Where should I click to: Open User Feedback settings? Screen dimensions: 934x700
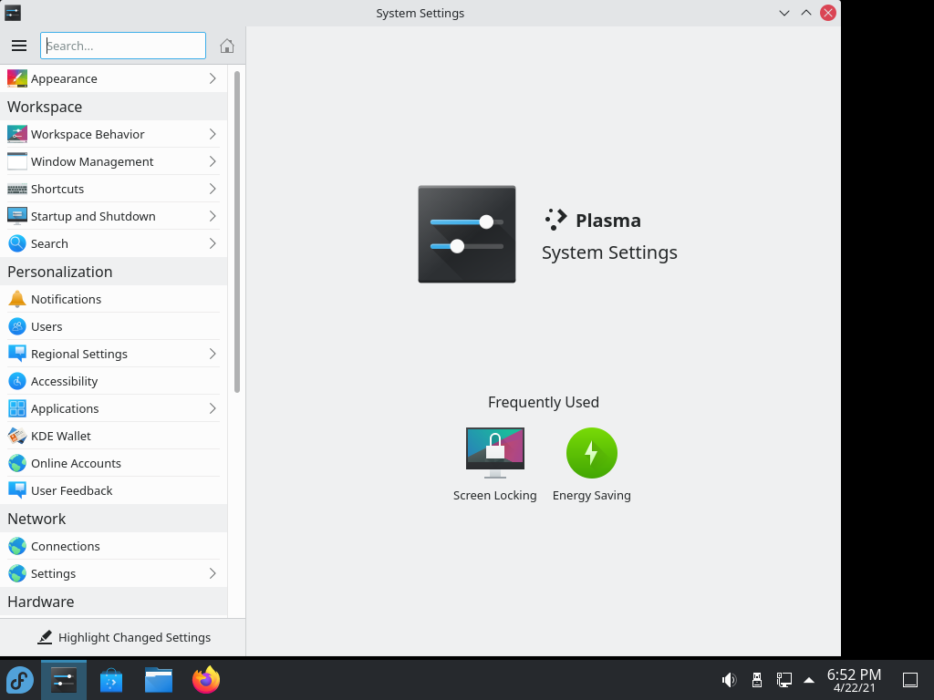tap(113, 490)
